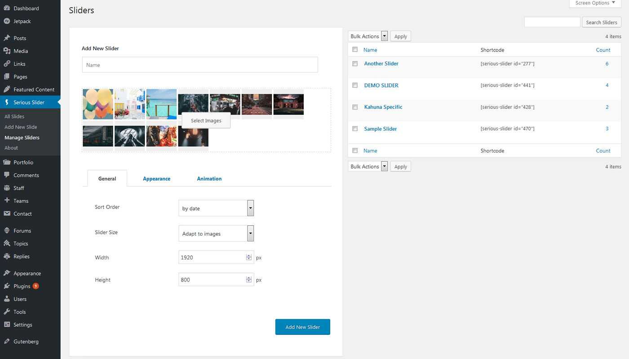The image size is (629, 359).
Task: Click the Dashboard icon in sidebar
Action: click(7, 9)
